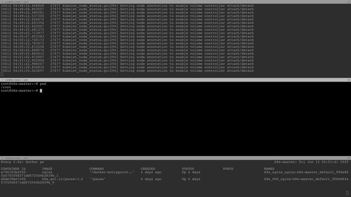This screenshot has width=351, height=197.
Task: Click the 'Every 2.0s: docker ps' header
Action: [22, 162]
